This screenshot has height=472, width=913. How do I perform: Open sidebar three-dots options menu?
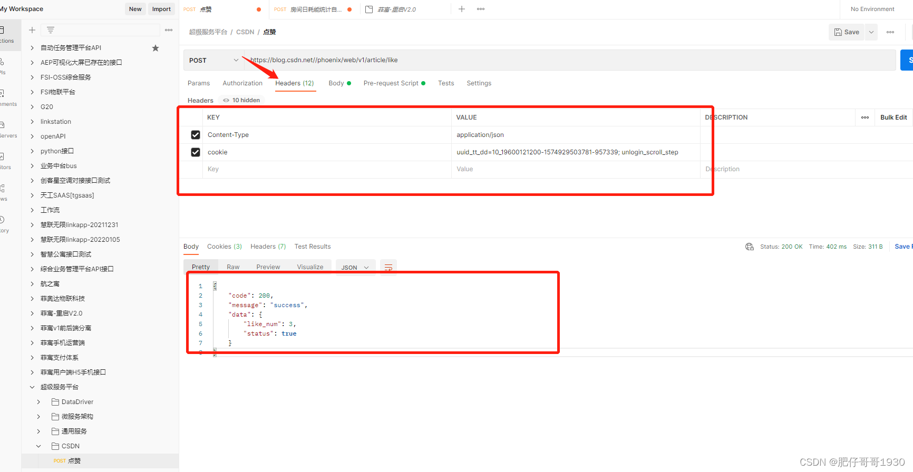[x=169, y=30]
